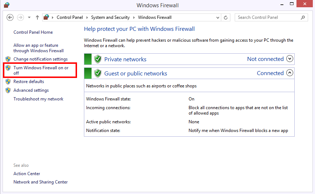Click the 'Incoming connections:' label

point(108,108)
